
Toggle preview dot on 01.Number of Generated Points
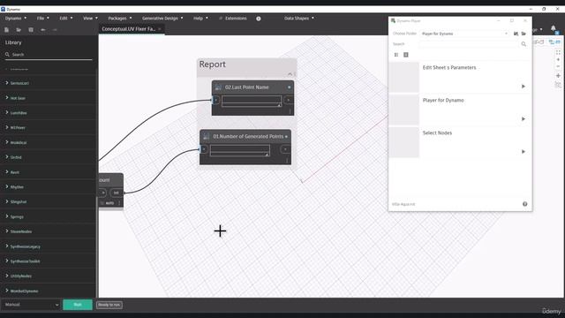pyautogui.click(x=286, y=137)
